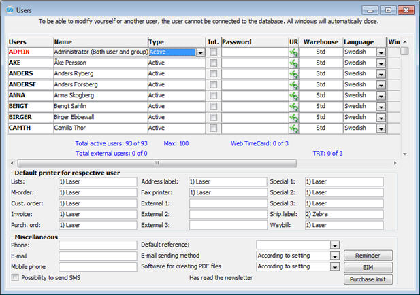Screen dimensions: 420x295
Task: Click the Purchase limit button
Action: 368,279
